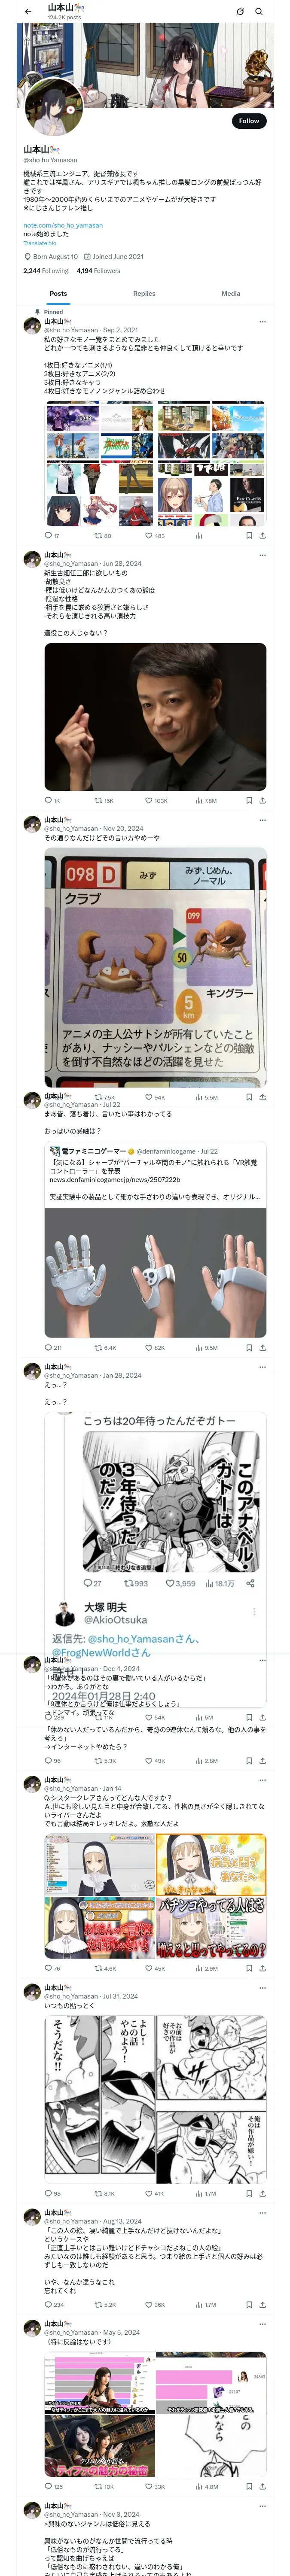Screen dimensions: 290x2576
Task: Open more options on the pinned post
Action: 263,322
